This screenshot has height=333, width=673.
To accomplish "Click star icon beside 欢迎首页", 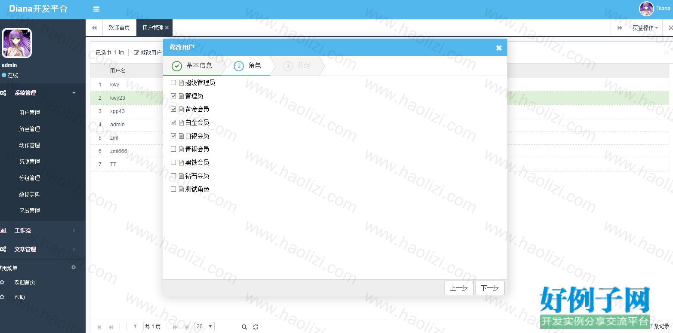I will click(2, 282).
